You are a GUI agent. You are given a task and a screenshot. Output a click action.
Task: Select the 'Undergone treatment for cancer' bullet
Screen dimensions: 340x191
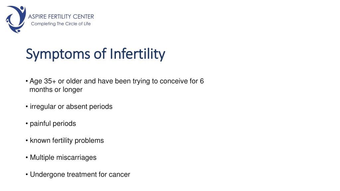pos(80,174)
